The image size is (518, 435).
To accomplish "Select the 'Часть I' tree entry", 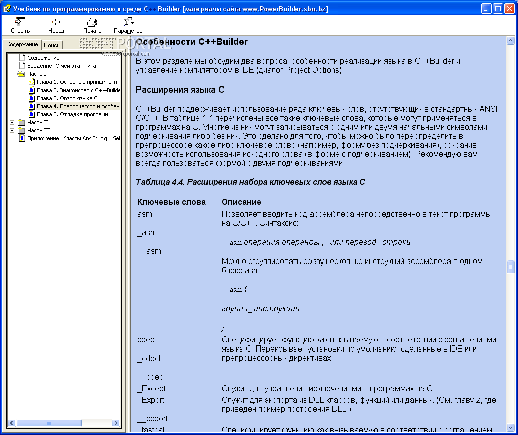I will (36, 74).
